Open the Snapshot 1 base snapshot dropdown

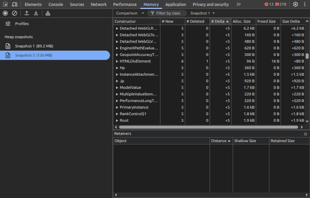coord(203,13)
